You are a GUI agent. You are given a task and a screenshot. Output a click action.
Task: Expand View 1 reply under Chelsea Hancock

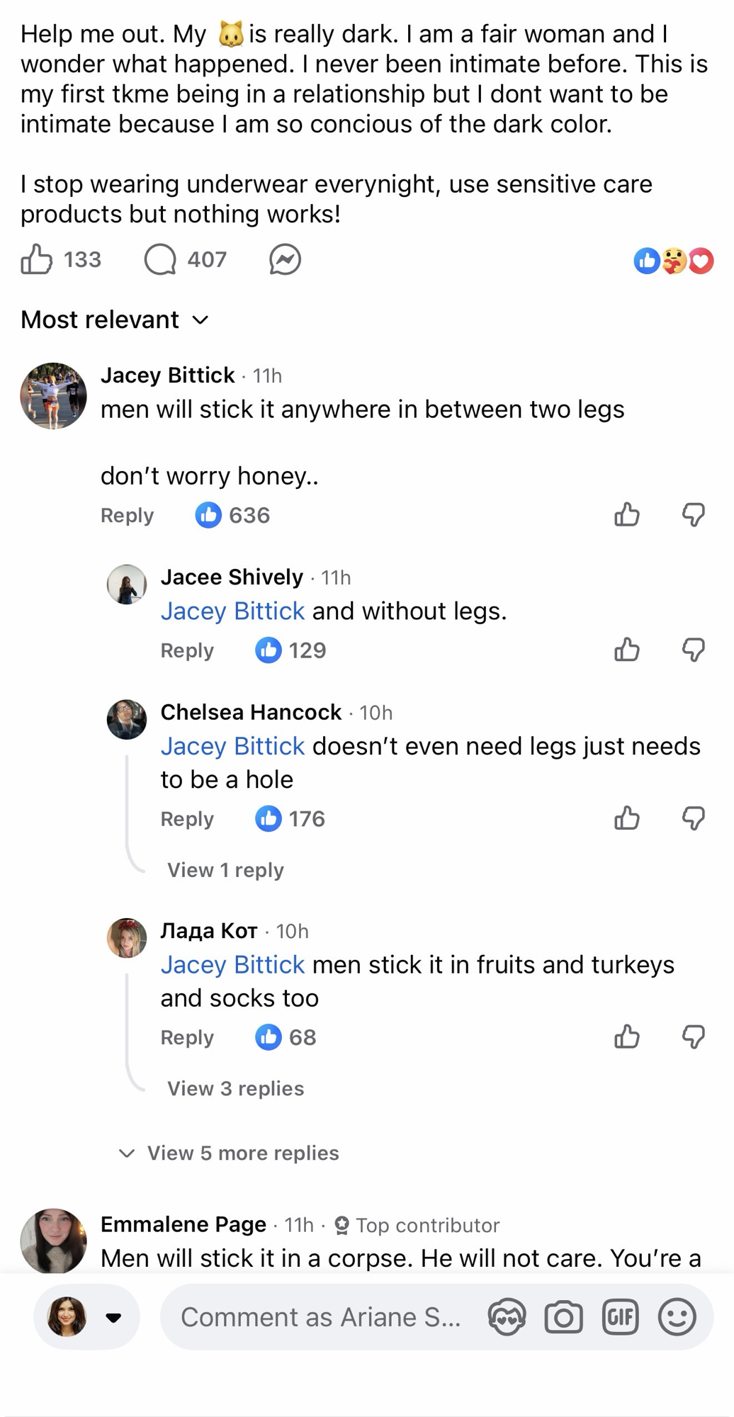click(225, 870)
